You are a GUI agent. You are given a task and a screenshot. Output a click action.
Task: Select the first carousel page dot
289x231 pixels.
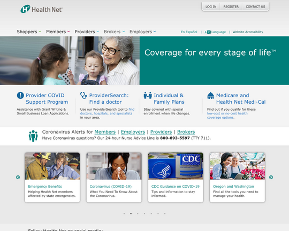(124, 214)
